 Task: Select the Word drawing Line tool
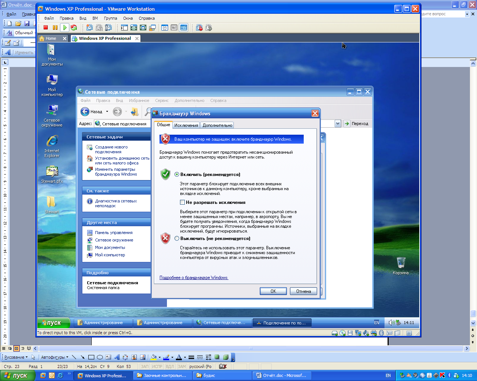click(74, 357)
